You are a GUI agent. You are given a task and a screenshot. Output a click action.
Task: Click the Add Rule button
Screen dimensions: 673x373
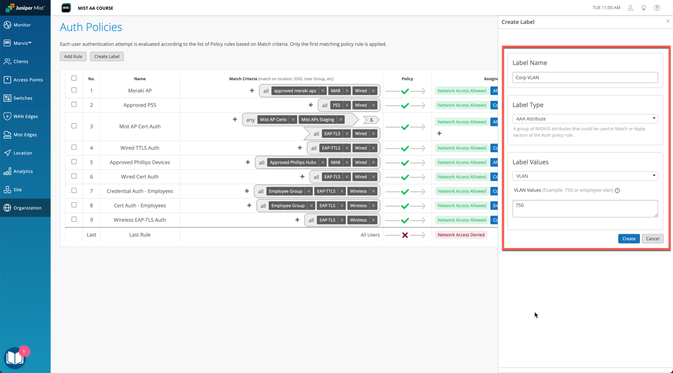[73, 57]
